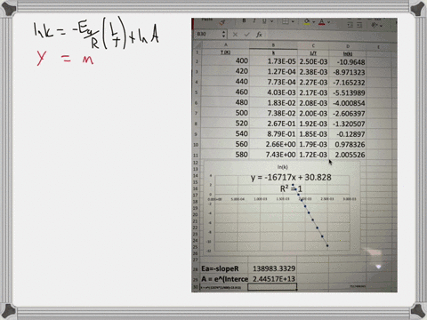Screen dimensions: 427x320
Task: Click cell containing 400
Action: pyautogui.click(x=226, y=60)
